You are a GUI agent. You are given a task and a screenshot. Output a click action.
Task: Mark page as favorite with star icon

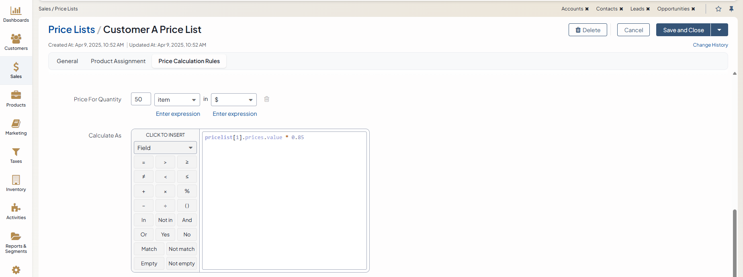(718, 9)
